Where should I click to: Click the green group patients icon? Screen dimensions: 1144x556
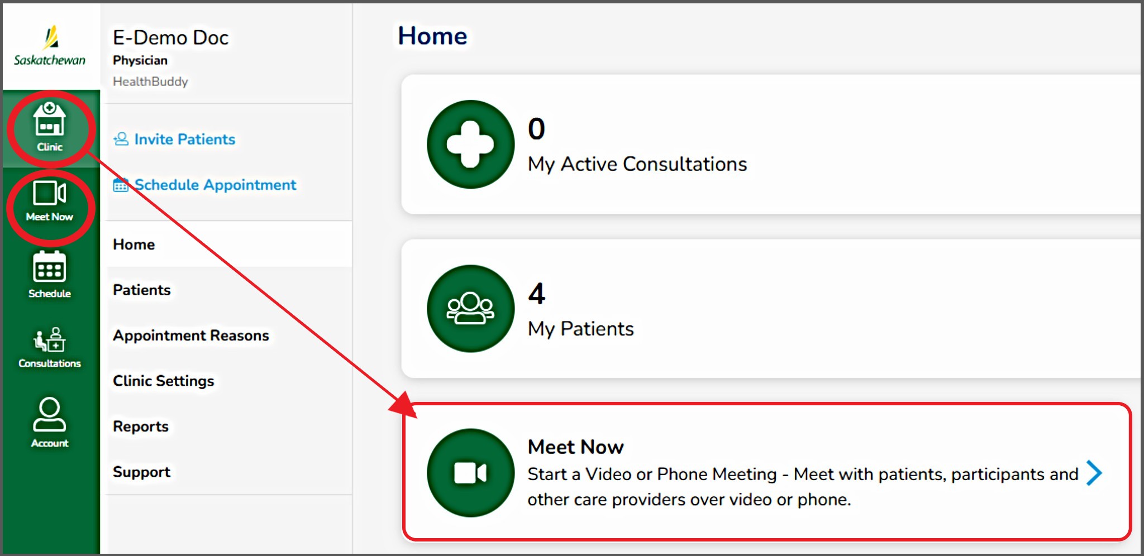470,309
